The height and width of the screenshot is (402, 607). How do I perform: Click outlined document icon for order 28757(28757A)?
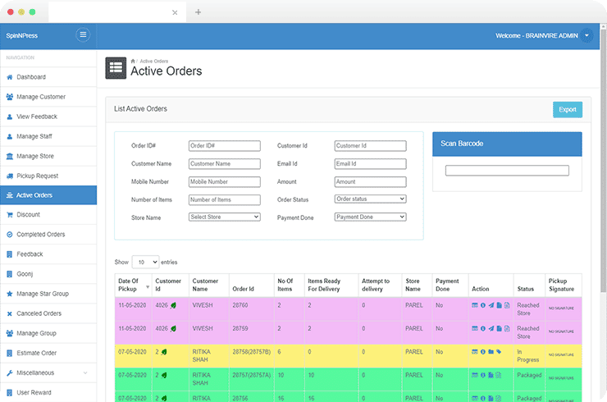click(499, 375)
